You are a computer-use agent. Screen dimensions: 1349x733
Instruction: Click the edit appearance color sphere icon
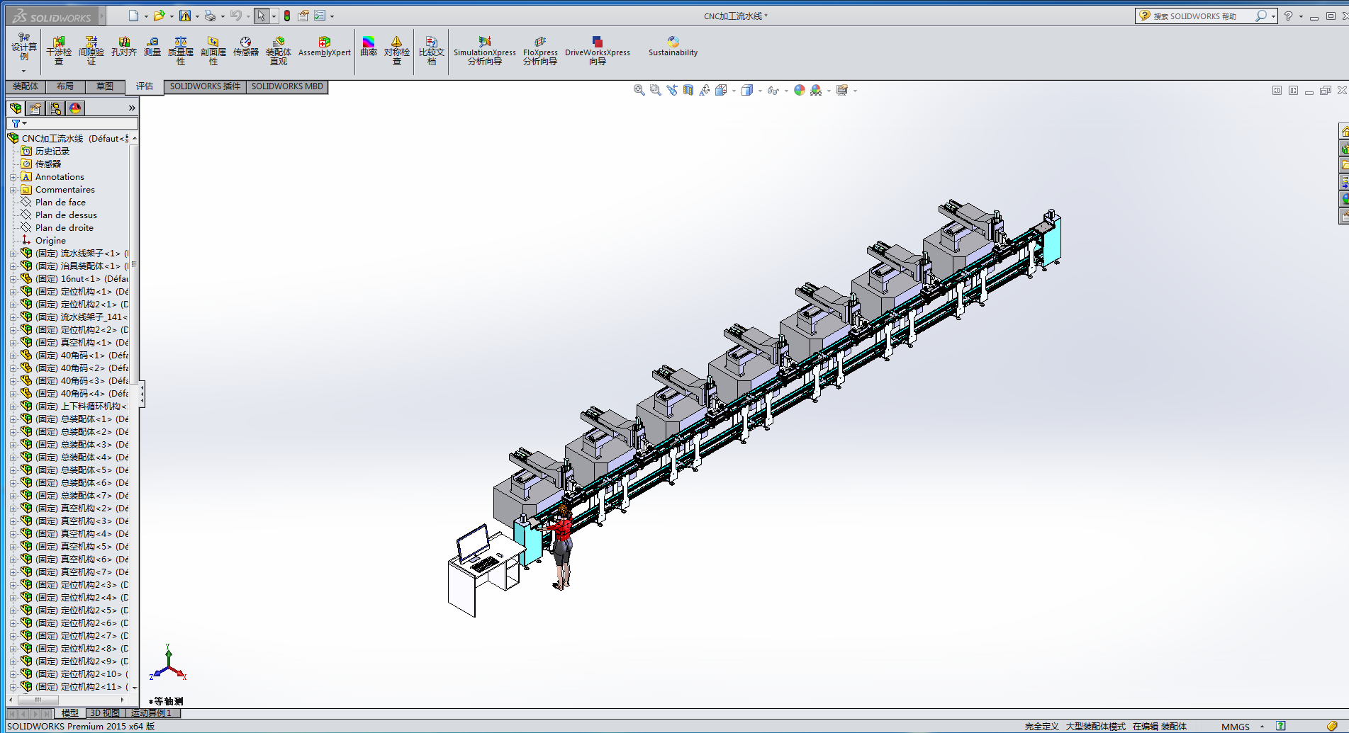tap(799, 90)
